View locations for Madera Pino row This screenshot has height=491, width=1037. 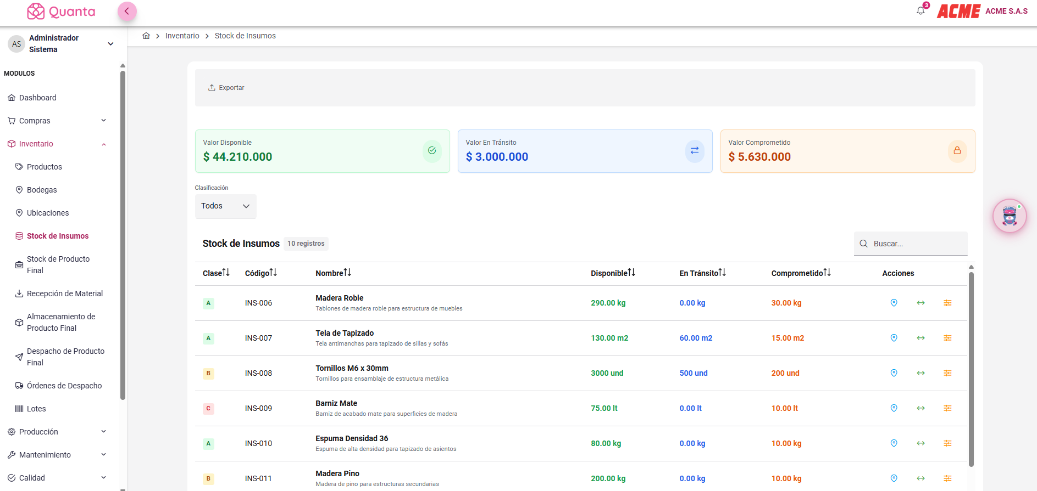[x=894, y=478]
